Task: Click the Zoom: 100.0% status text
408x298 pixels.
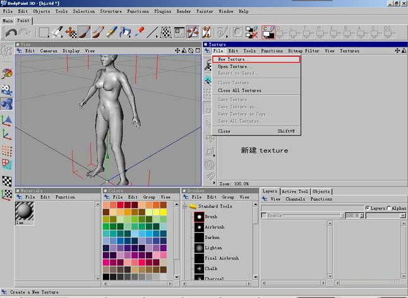Action: pos(234,184)
